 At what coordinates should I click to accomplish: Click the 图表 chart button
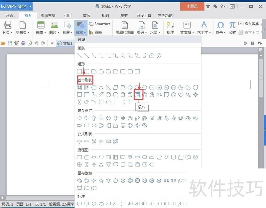pyautogui.click(x=95, y=32)
